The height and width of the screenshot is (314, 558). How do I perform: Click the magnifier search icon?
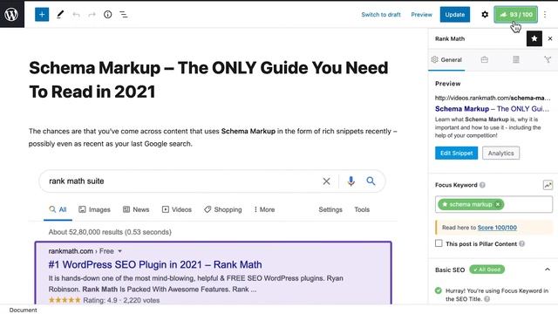[371, 181]
